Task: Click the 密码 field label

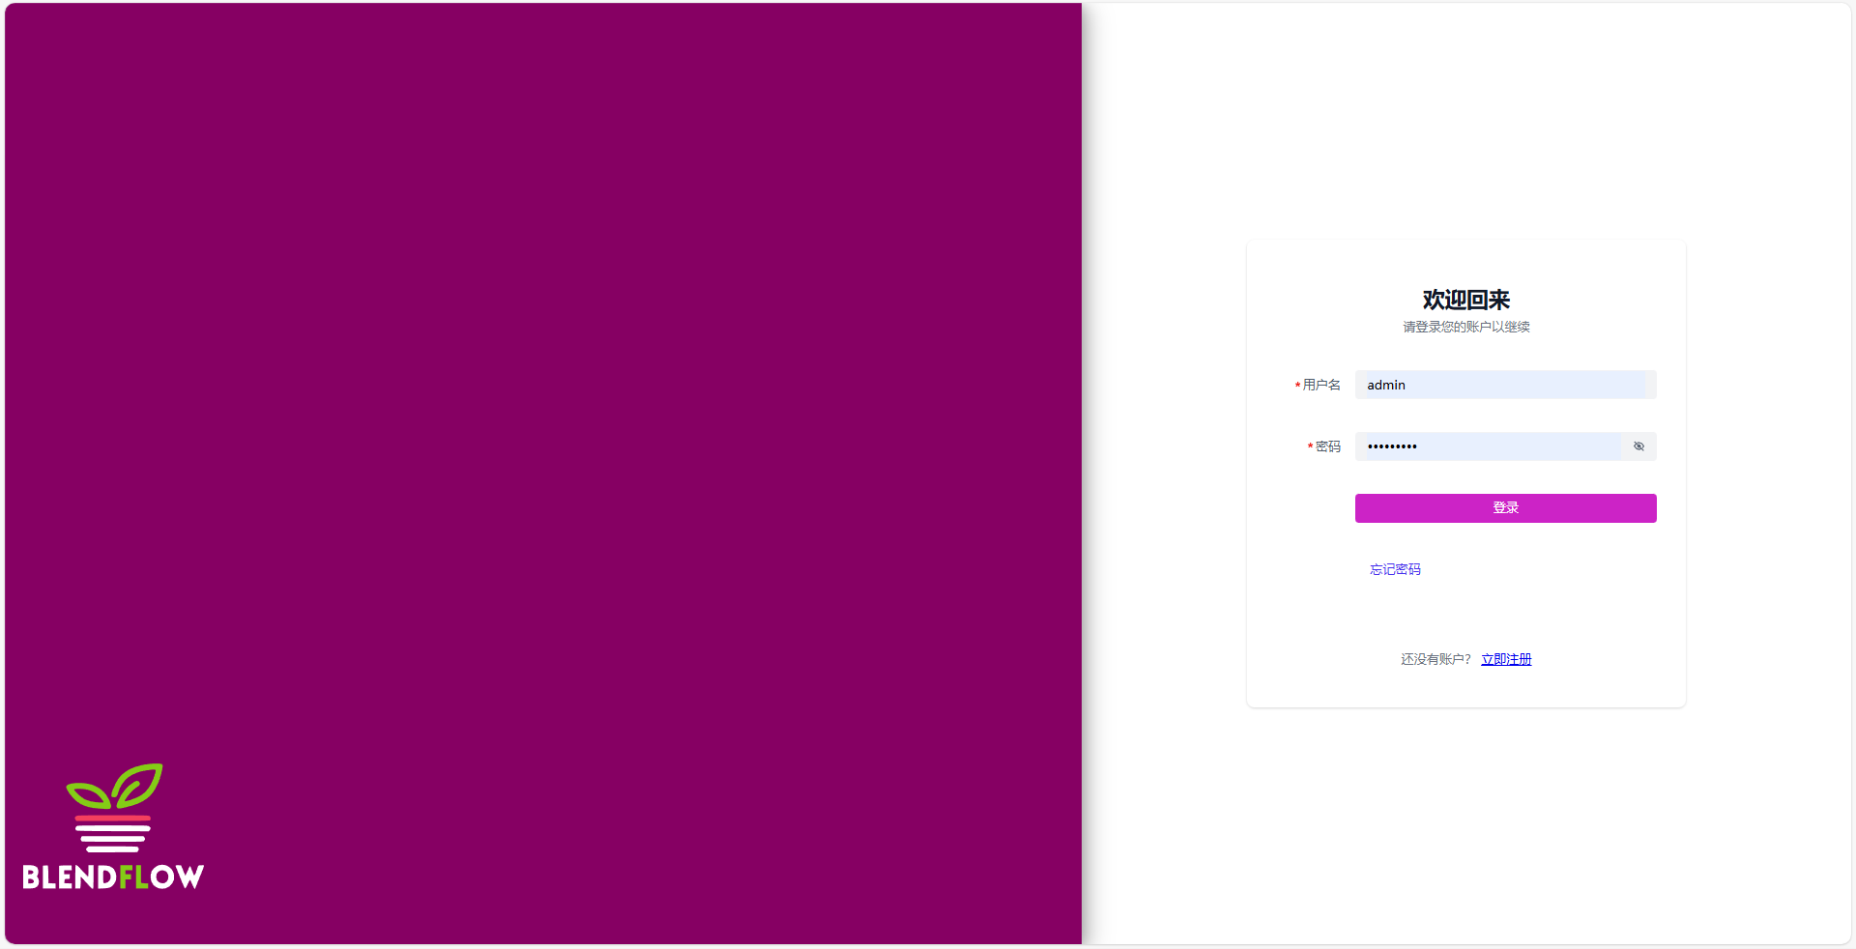Action: [x=1328, y=446]
